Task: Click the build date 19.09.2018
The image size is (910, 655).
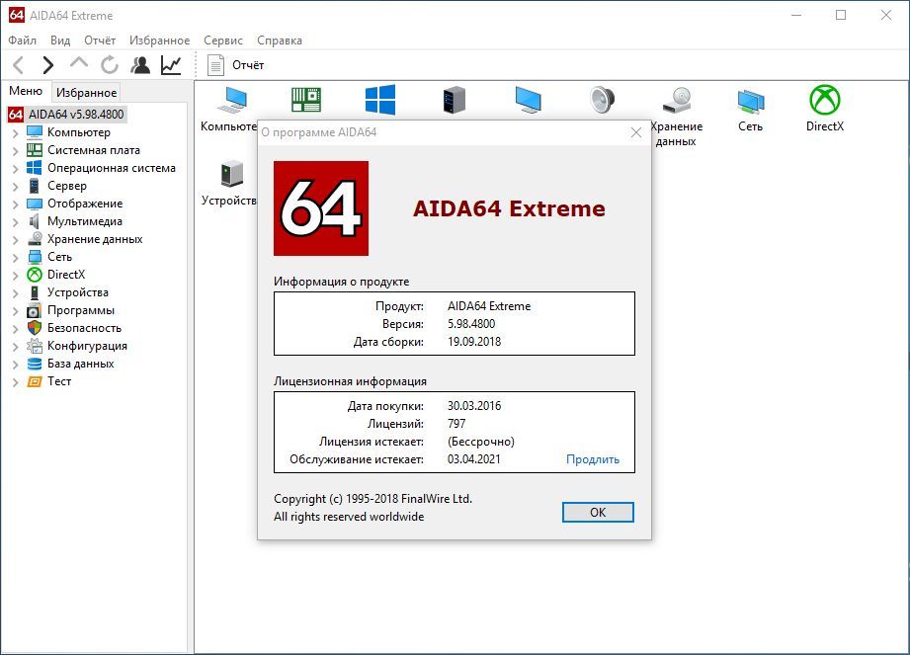Action: click(474, 342)
